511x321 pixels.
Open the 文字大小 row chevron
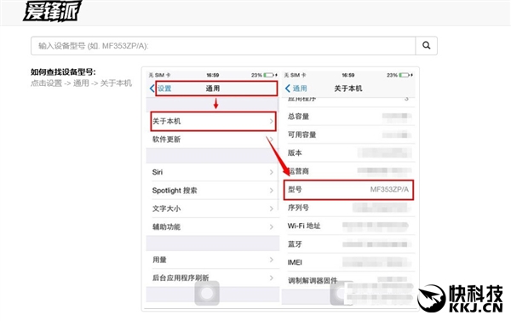(271, 209)
